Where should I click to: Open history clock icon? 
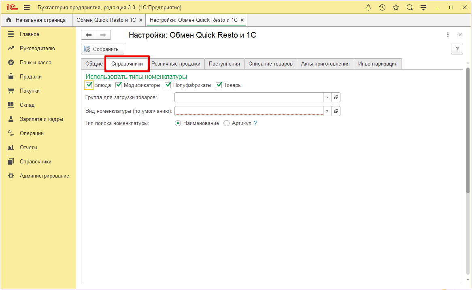pos(382,8)
